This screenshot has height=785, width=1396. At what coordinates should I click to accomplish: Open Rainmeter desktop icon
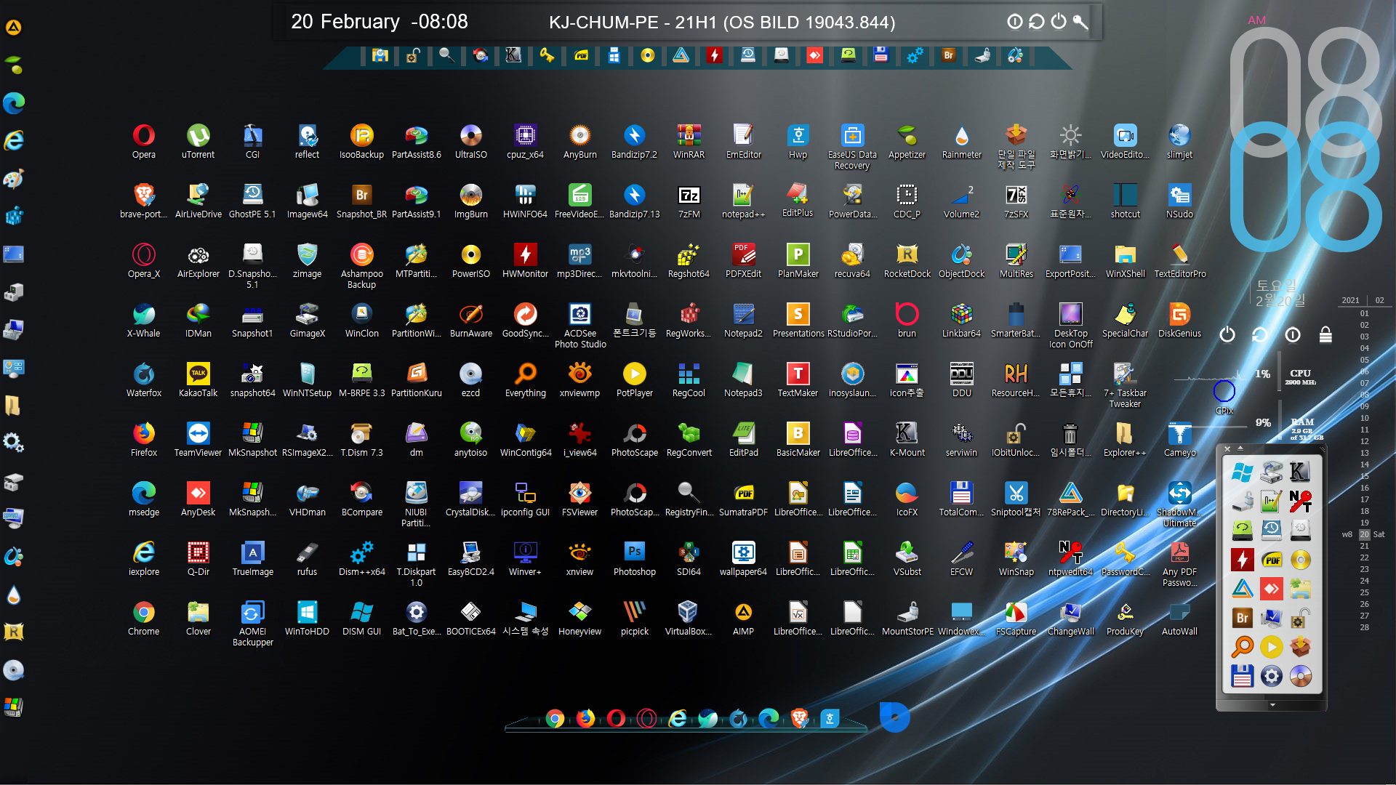[x=961, y=141]
